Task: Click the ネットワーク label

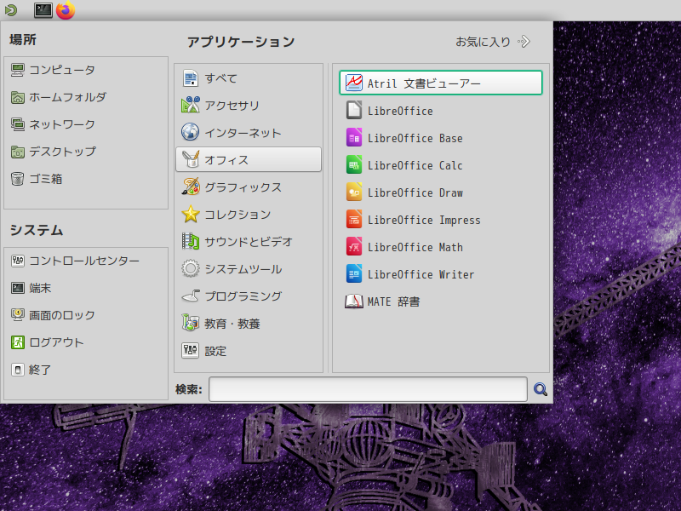Action: pos(62,124)
